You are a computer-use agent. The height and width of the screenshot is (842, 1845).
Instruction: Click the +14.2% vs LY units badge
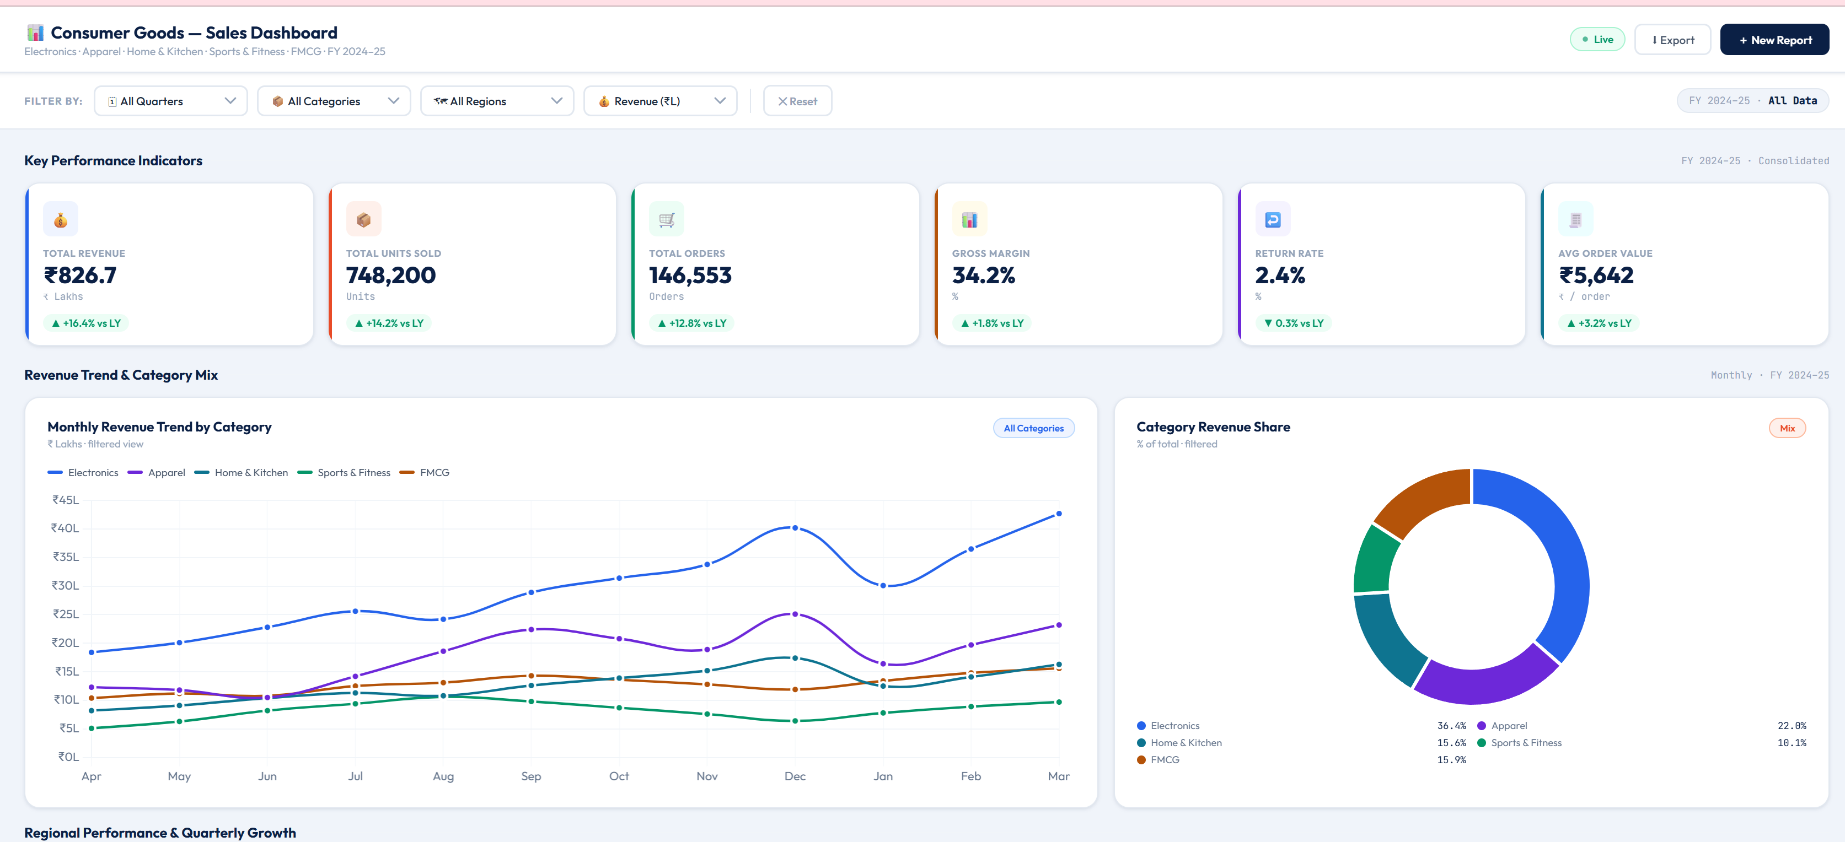pyautogui.click(x=389, y=323)
